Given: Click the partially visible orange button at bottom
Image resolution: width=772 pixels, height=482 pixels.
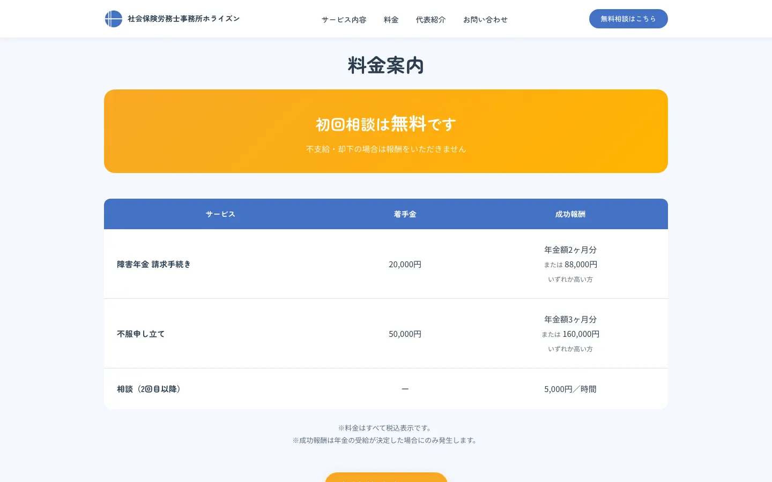Looking at the screenshot, I should click(x=386, y=477).
